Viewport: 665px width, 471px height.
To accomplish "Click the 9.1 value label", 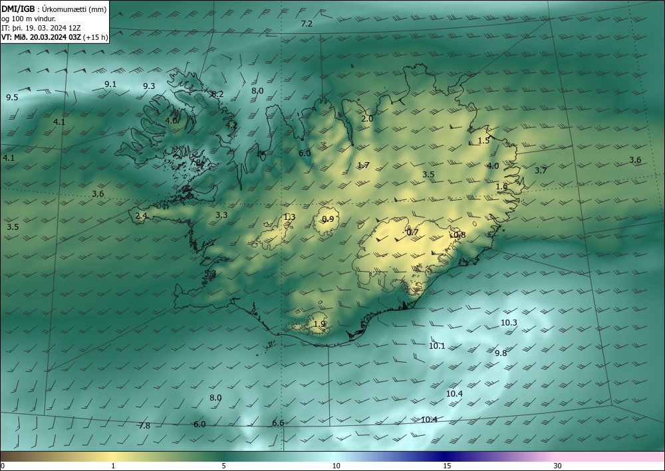I will pyautogui.click(x=110, y=84).
